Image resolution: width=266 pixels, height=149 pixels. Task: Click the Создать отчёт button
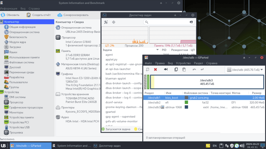(x=39, y=15)
